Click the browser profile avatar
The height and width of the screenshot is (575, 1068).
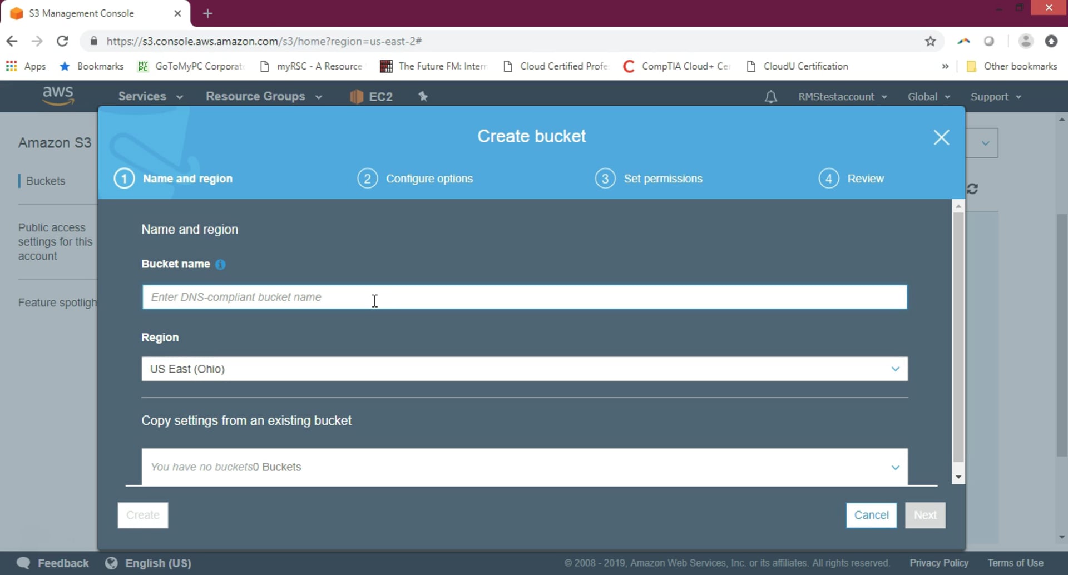1026,41
